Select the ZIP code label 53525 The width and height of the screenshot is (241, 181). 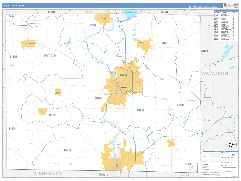point(188,164)
